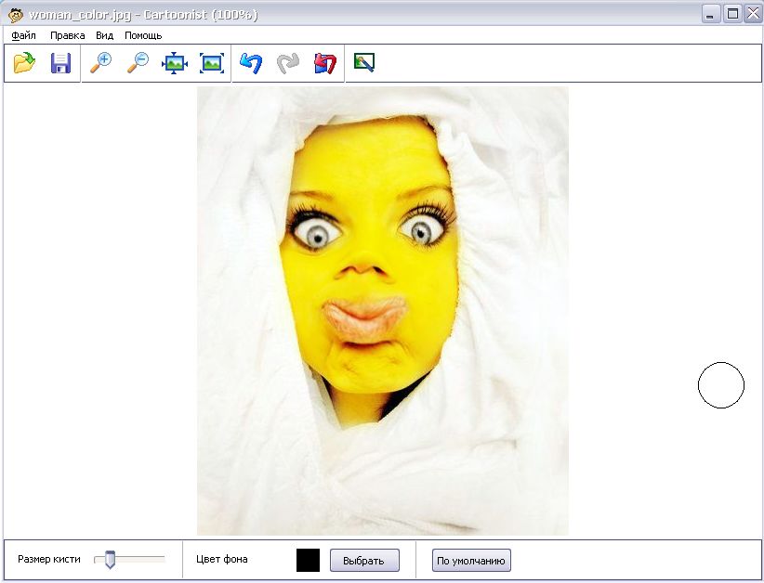
Task: Undo the last action with blue arrow
Action: coord(251,63)
